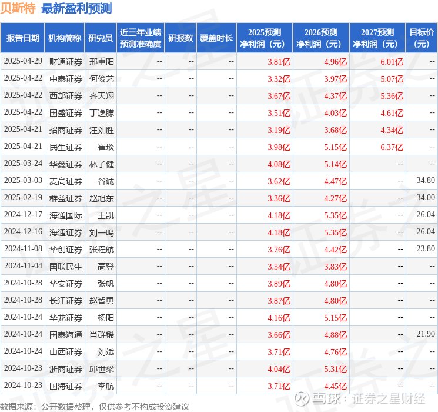The image size is (438, 412).
Task: Click the 国盛证券 institution cell
Action: click(66, 113)
